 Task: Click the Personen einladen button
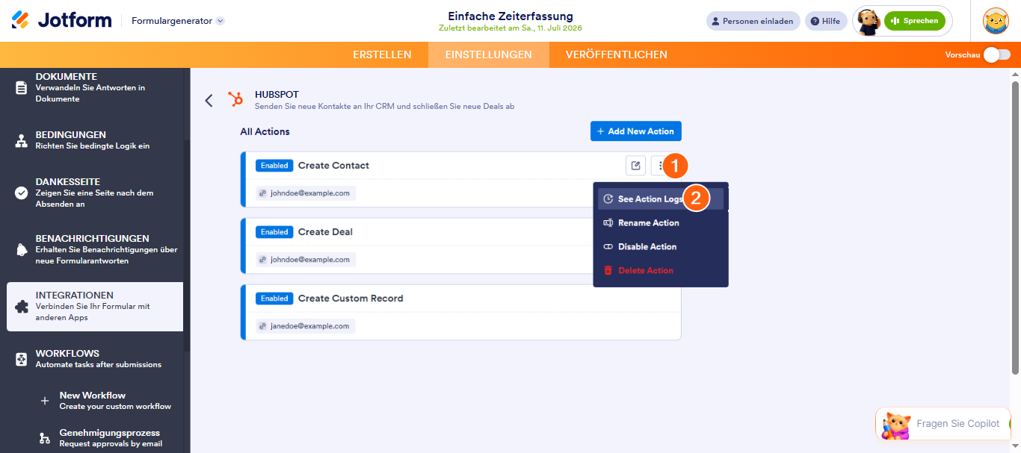[x=753, y=21]
